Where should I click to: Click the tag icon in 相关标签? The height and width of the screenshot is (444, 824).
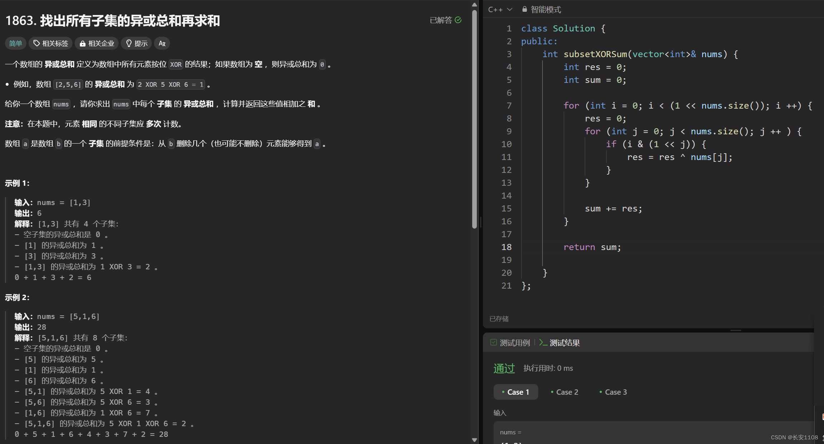pyautogui.click(x=36, y=43)
